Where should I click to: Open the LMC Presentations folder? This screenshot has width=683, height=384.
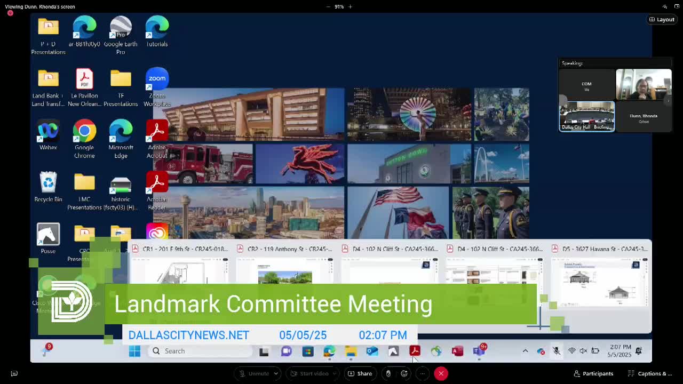[84, 191]
